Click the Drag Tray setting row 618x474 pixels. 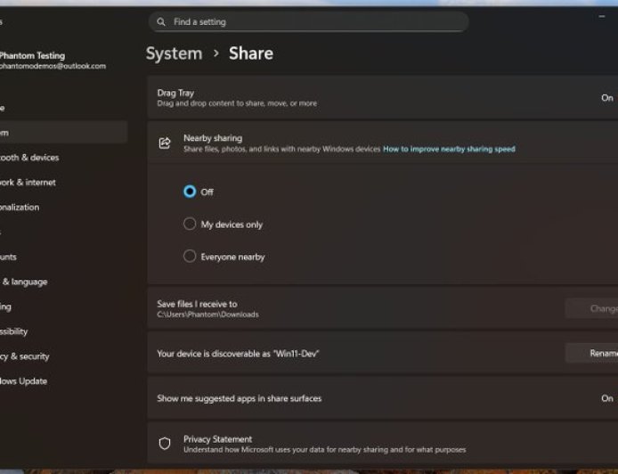click(x=374, y=97)
